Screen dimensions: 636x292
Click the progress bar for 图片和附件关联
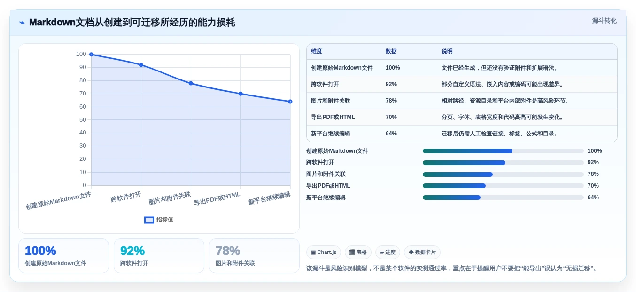[x=503, y=174]
